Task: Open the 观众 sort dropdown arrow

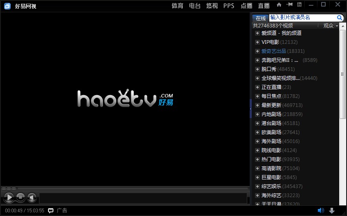Action: (337, 26)
